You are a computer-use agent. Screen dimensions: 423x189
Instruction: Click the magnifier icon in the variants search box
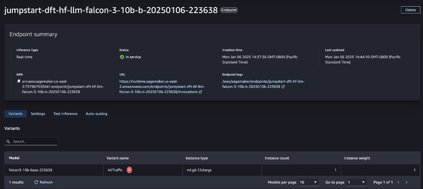9,141
